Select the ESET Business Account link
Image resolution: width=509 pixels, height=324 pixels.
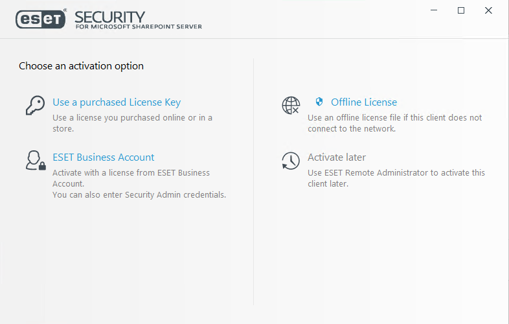(x=104, y=157)
